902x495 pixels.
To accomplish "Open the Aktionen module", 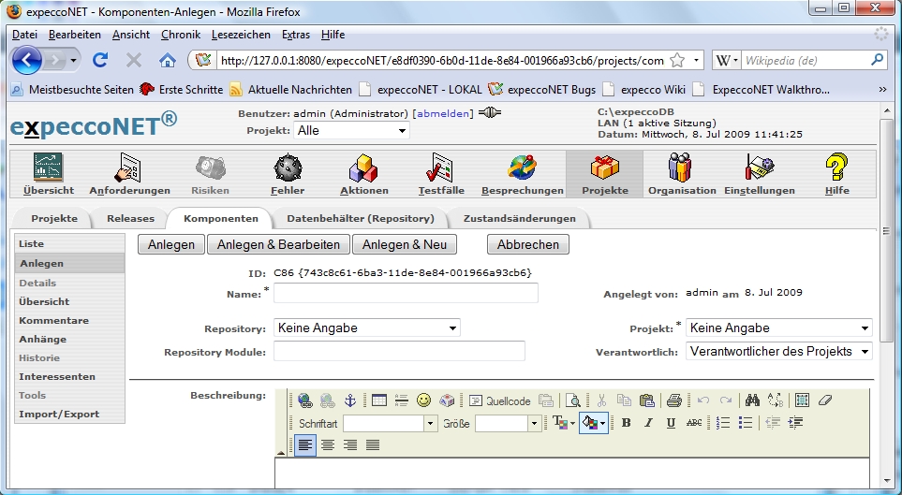I will [x=364, y=174].
